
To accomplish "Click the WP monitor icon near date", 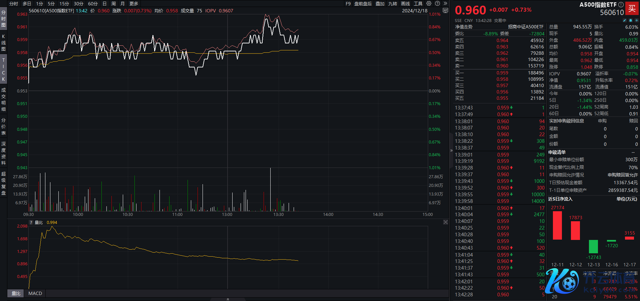I will [445, 11].
